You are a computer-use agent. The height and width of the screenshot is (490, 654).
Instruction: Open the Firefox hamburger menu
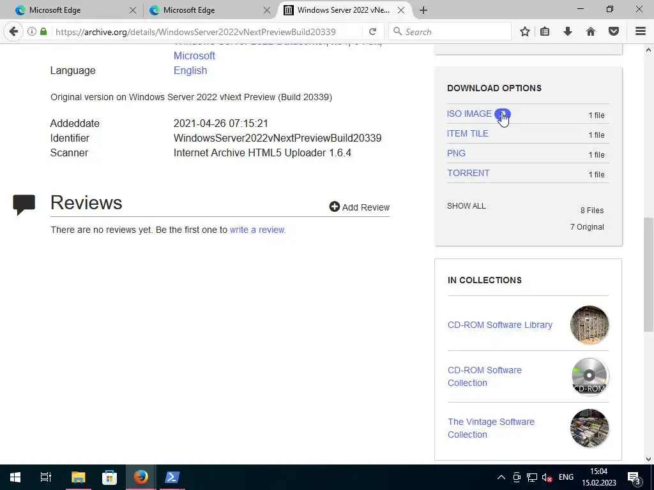pyautogui.click(x=641, y=32)
